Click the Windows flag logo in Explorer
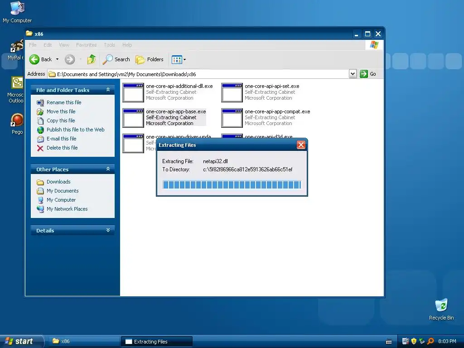Image resolution: width=464 pixels, height=348 pixels. [x=374, y=45]
